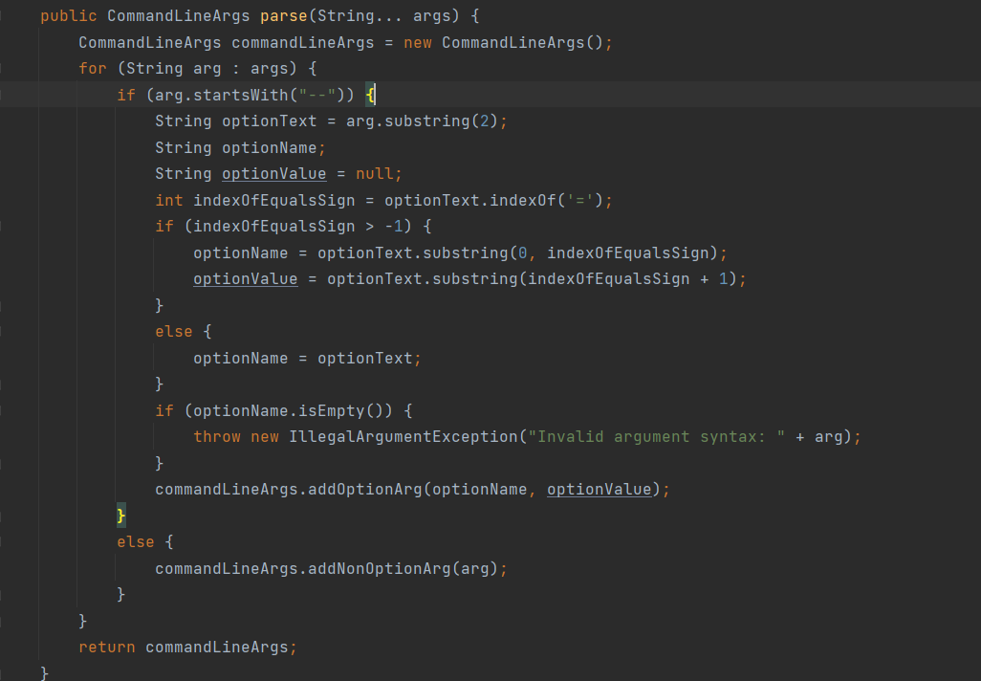Click the "for" keyword

tap(93, 68)
